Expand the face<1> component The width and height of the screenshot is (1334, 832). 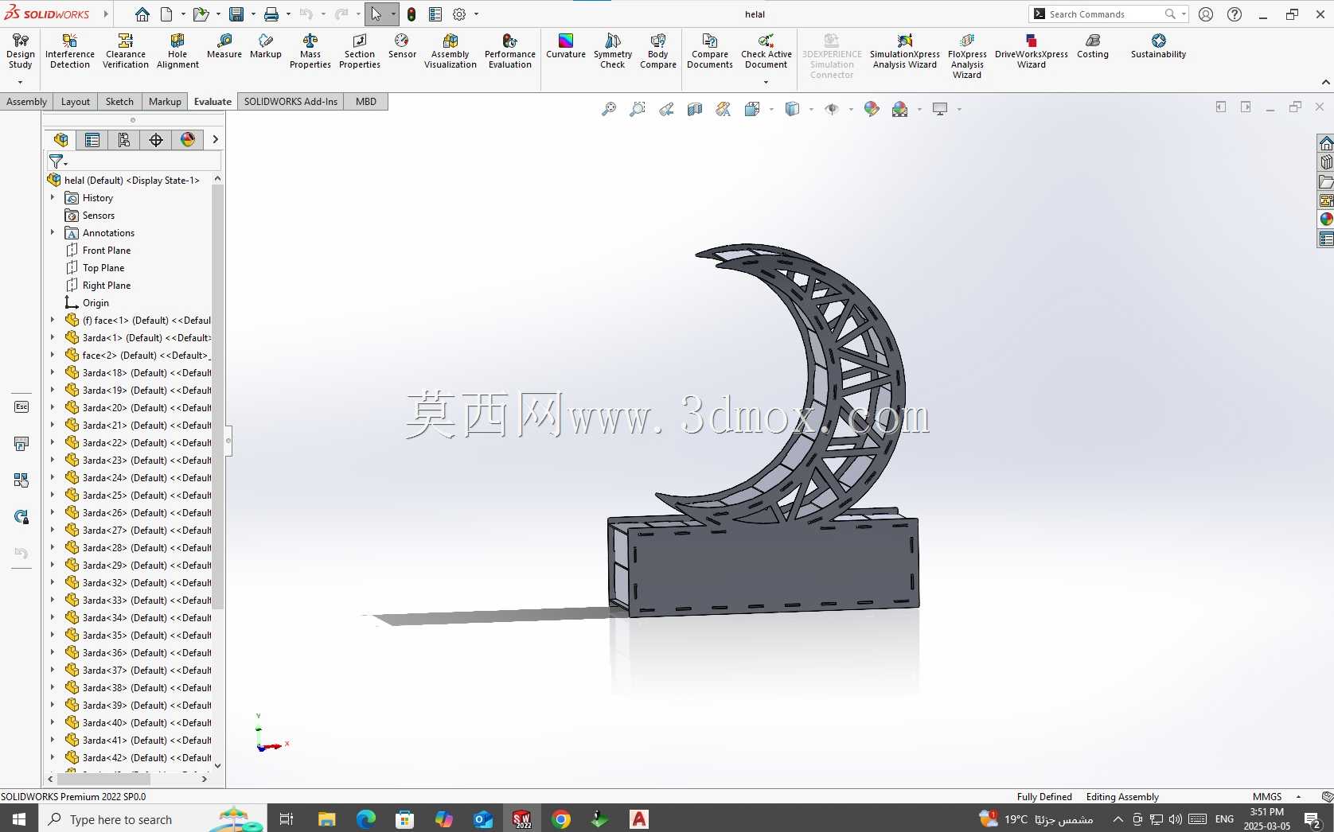coord(53,320)
